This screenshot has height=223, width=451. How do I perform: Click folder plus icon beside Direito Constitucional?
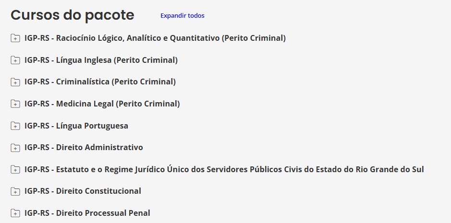15,191
